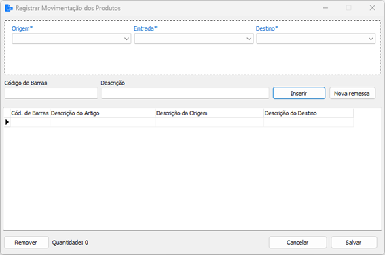Click the empty first grid row cell
The image size is (385, 255).
(30, 122)
